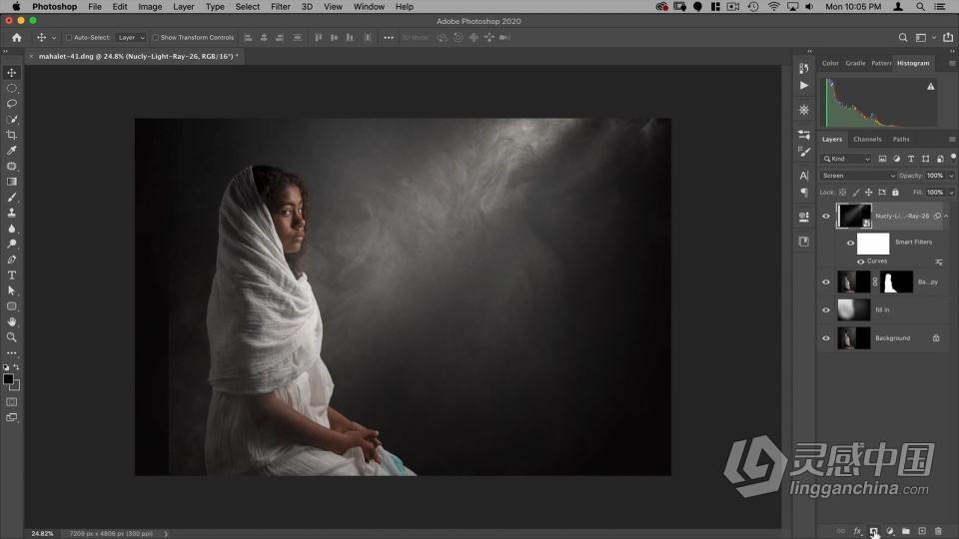
Task: Open the Filter menu
Action: click(x=281, y=7)
